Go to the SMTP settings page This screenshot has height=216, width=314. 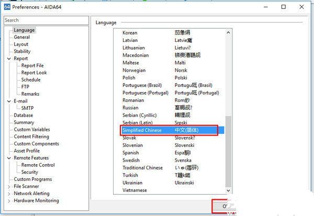coord(27,108)
